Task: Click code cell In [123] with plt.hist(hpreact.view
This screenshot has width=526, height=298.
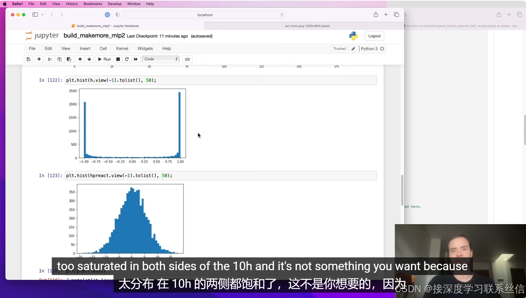Action: (221, 176)
